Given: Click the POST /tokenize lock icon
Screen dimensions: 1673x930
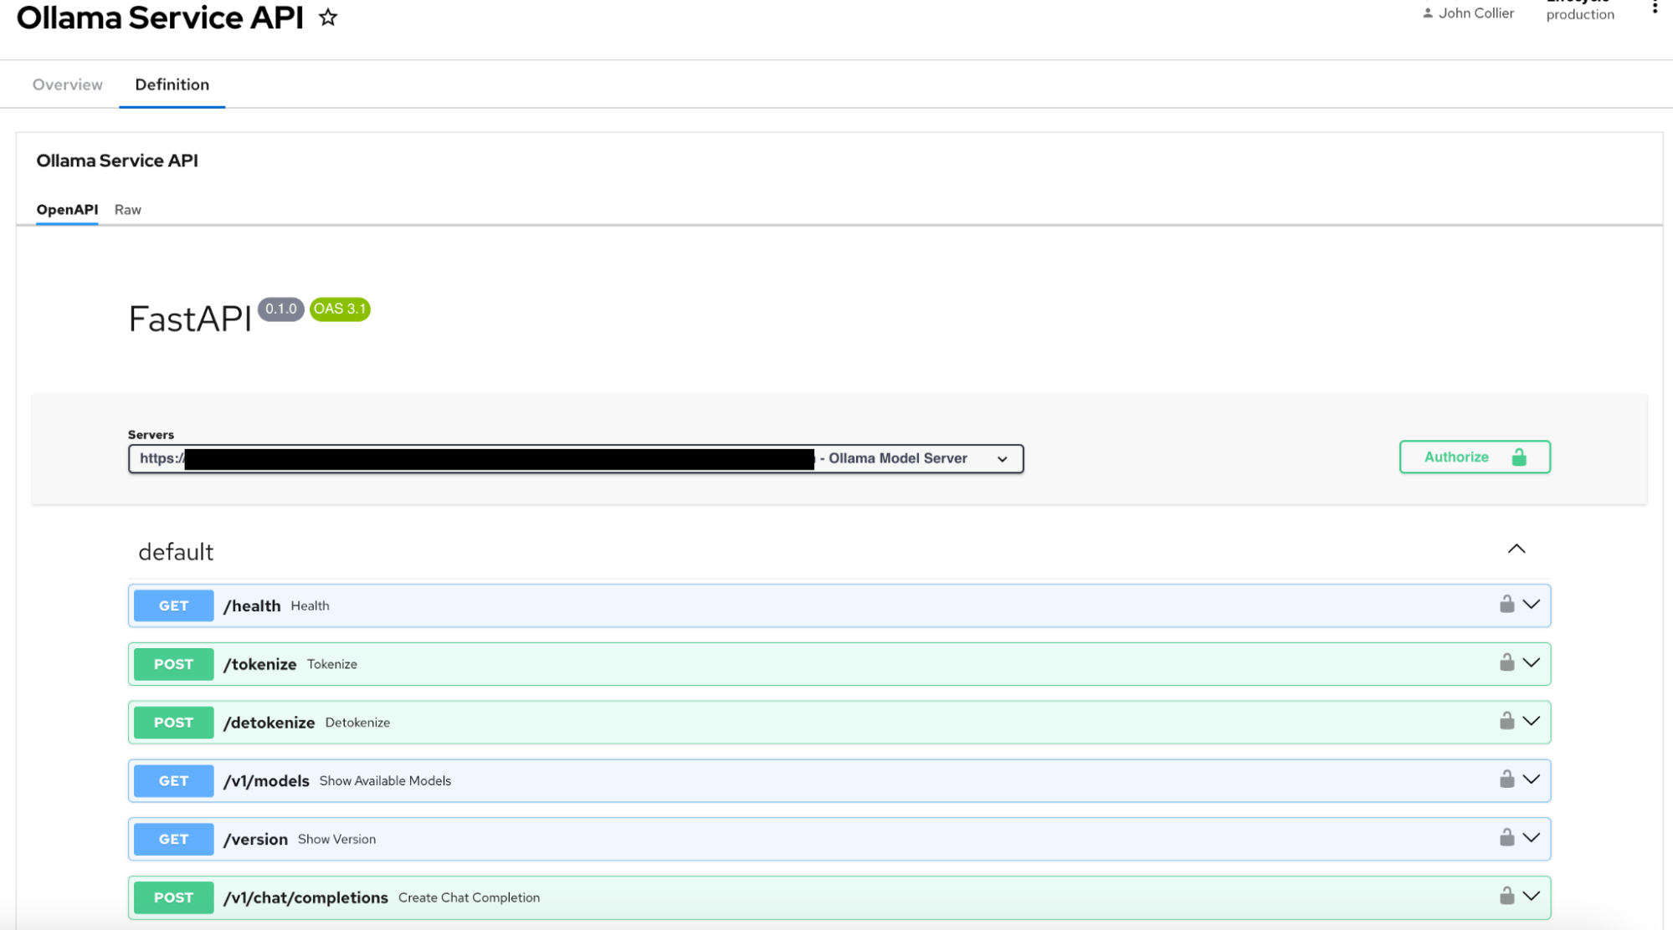Looking at the screenshot, I should point(1506,662).
